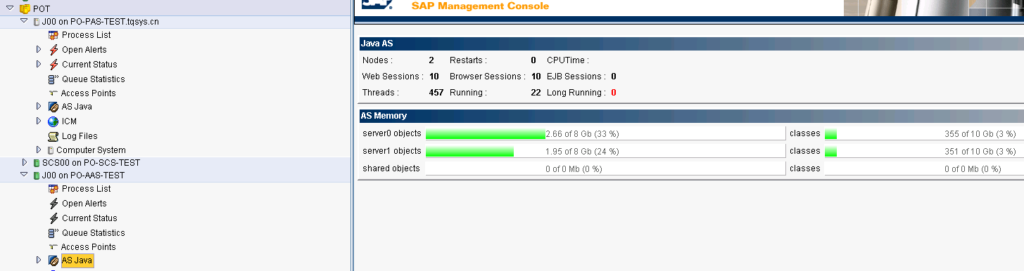Click the Computer System icon
1024x271 pixels.
pos(51,150)
